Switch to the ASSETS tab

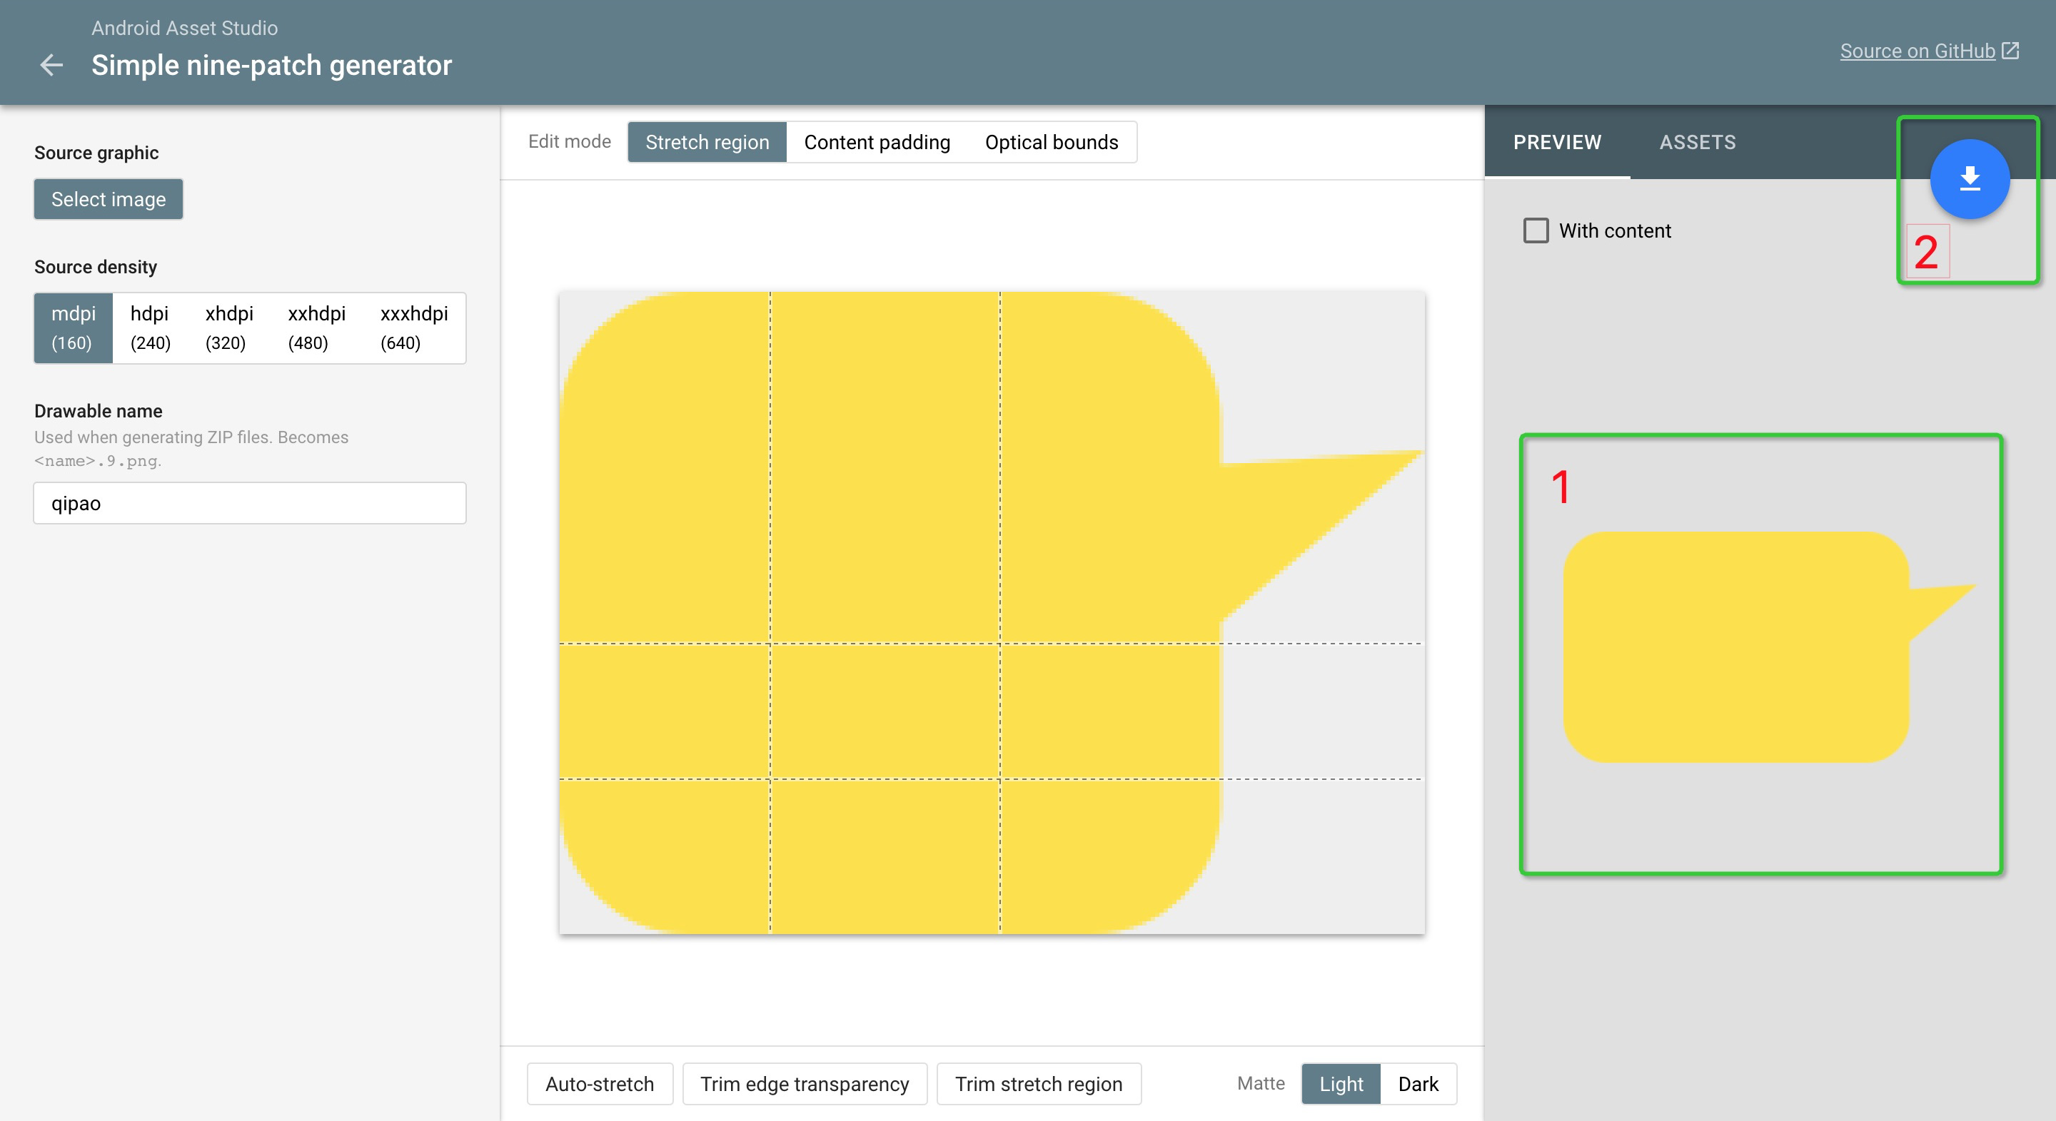tap(1697, 142)
